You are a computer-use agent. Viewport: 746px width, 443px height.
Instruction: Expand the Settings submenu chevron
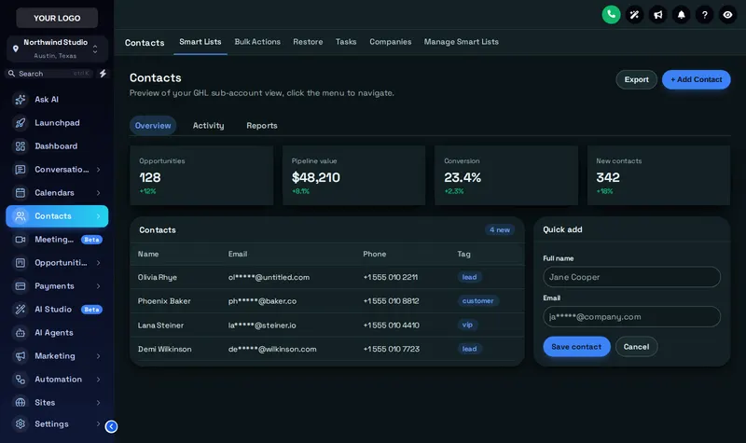[x=98, y=423]
